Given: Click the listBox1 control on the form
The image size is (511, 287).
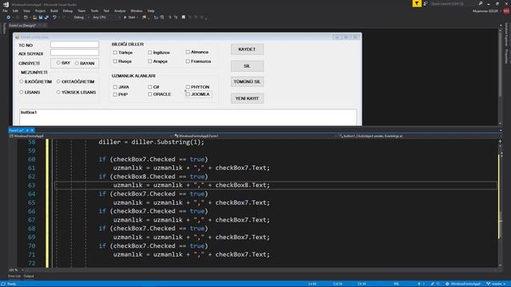Looking at the screenshot, I should coord(188,117).
